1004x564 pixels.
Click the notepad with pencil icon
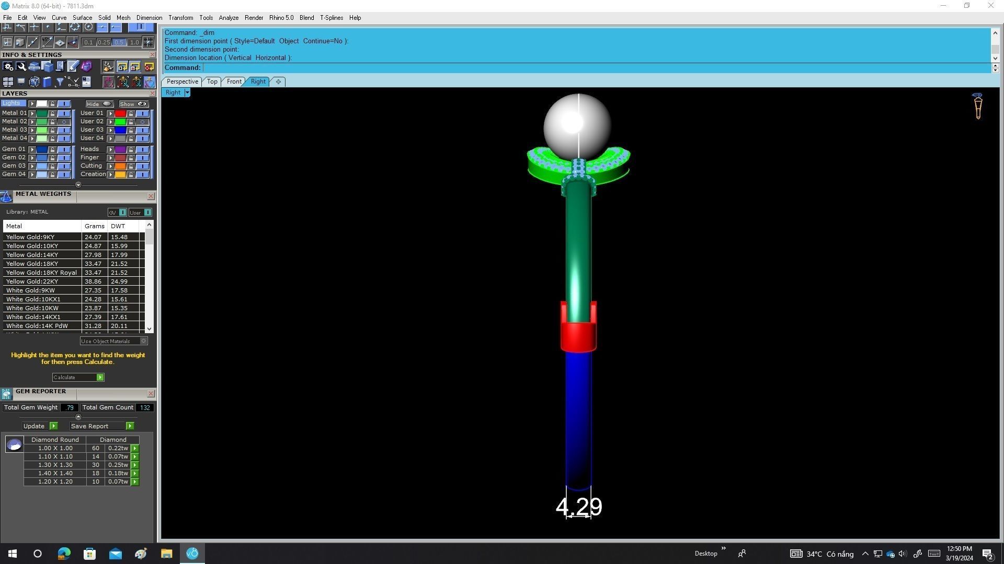(73, 66)
